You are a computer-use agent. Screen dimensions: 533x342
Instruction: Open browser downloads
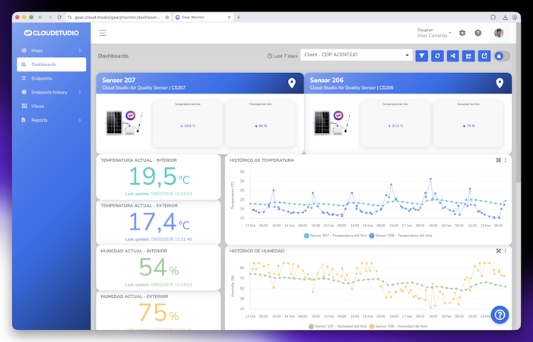[505, 17]
